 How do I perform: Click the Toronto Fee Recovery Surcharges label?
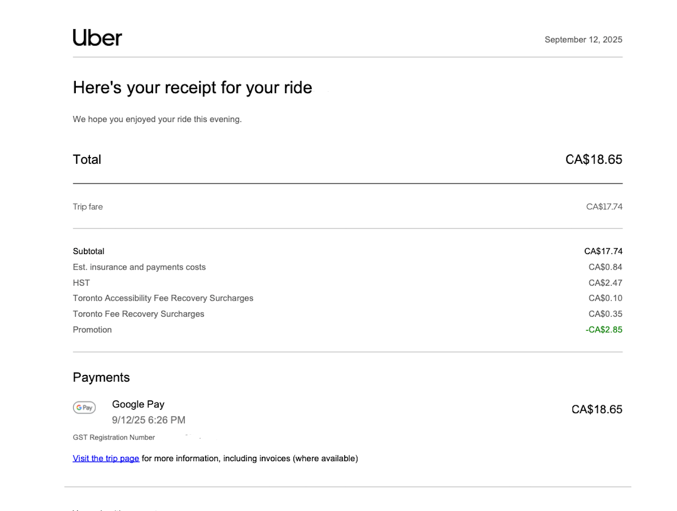click(x=138, y=314)
